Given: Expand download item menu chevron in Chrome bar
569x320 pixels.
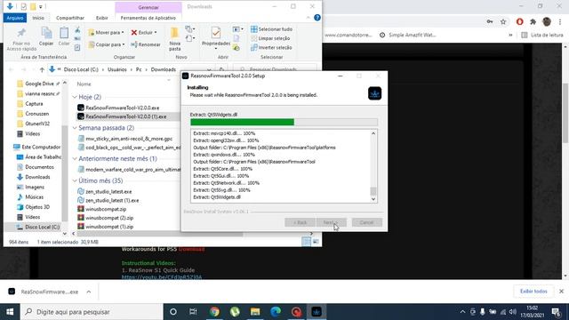Looking at the screenshot, I should pyautogui.click(x=89, y=292).
